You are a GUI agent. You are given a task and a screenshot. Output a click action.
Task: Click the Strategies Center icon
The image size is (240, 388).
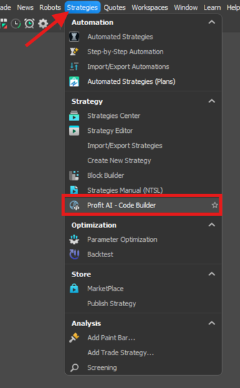(x=74, y=116)
